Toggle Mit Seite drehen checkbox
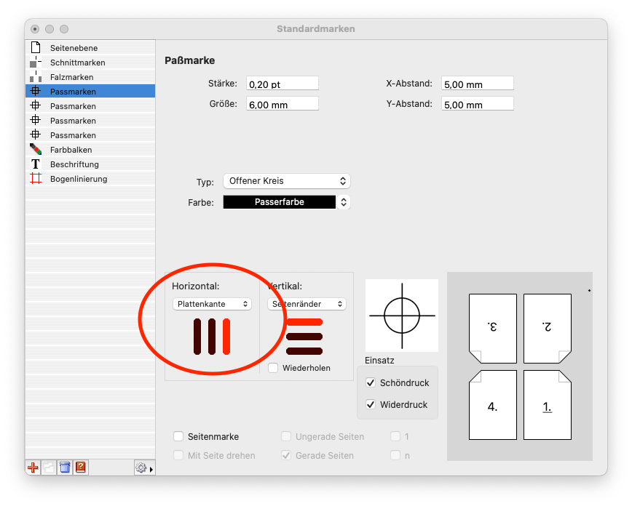 pyautogui.click(x=178, y=455)
